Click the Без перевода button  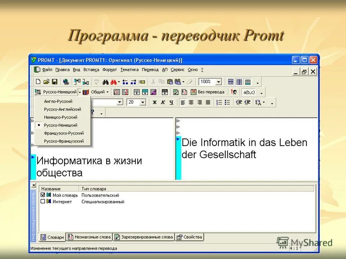coord(208,92)
